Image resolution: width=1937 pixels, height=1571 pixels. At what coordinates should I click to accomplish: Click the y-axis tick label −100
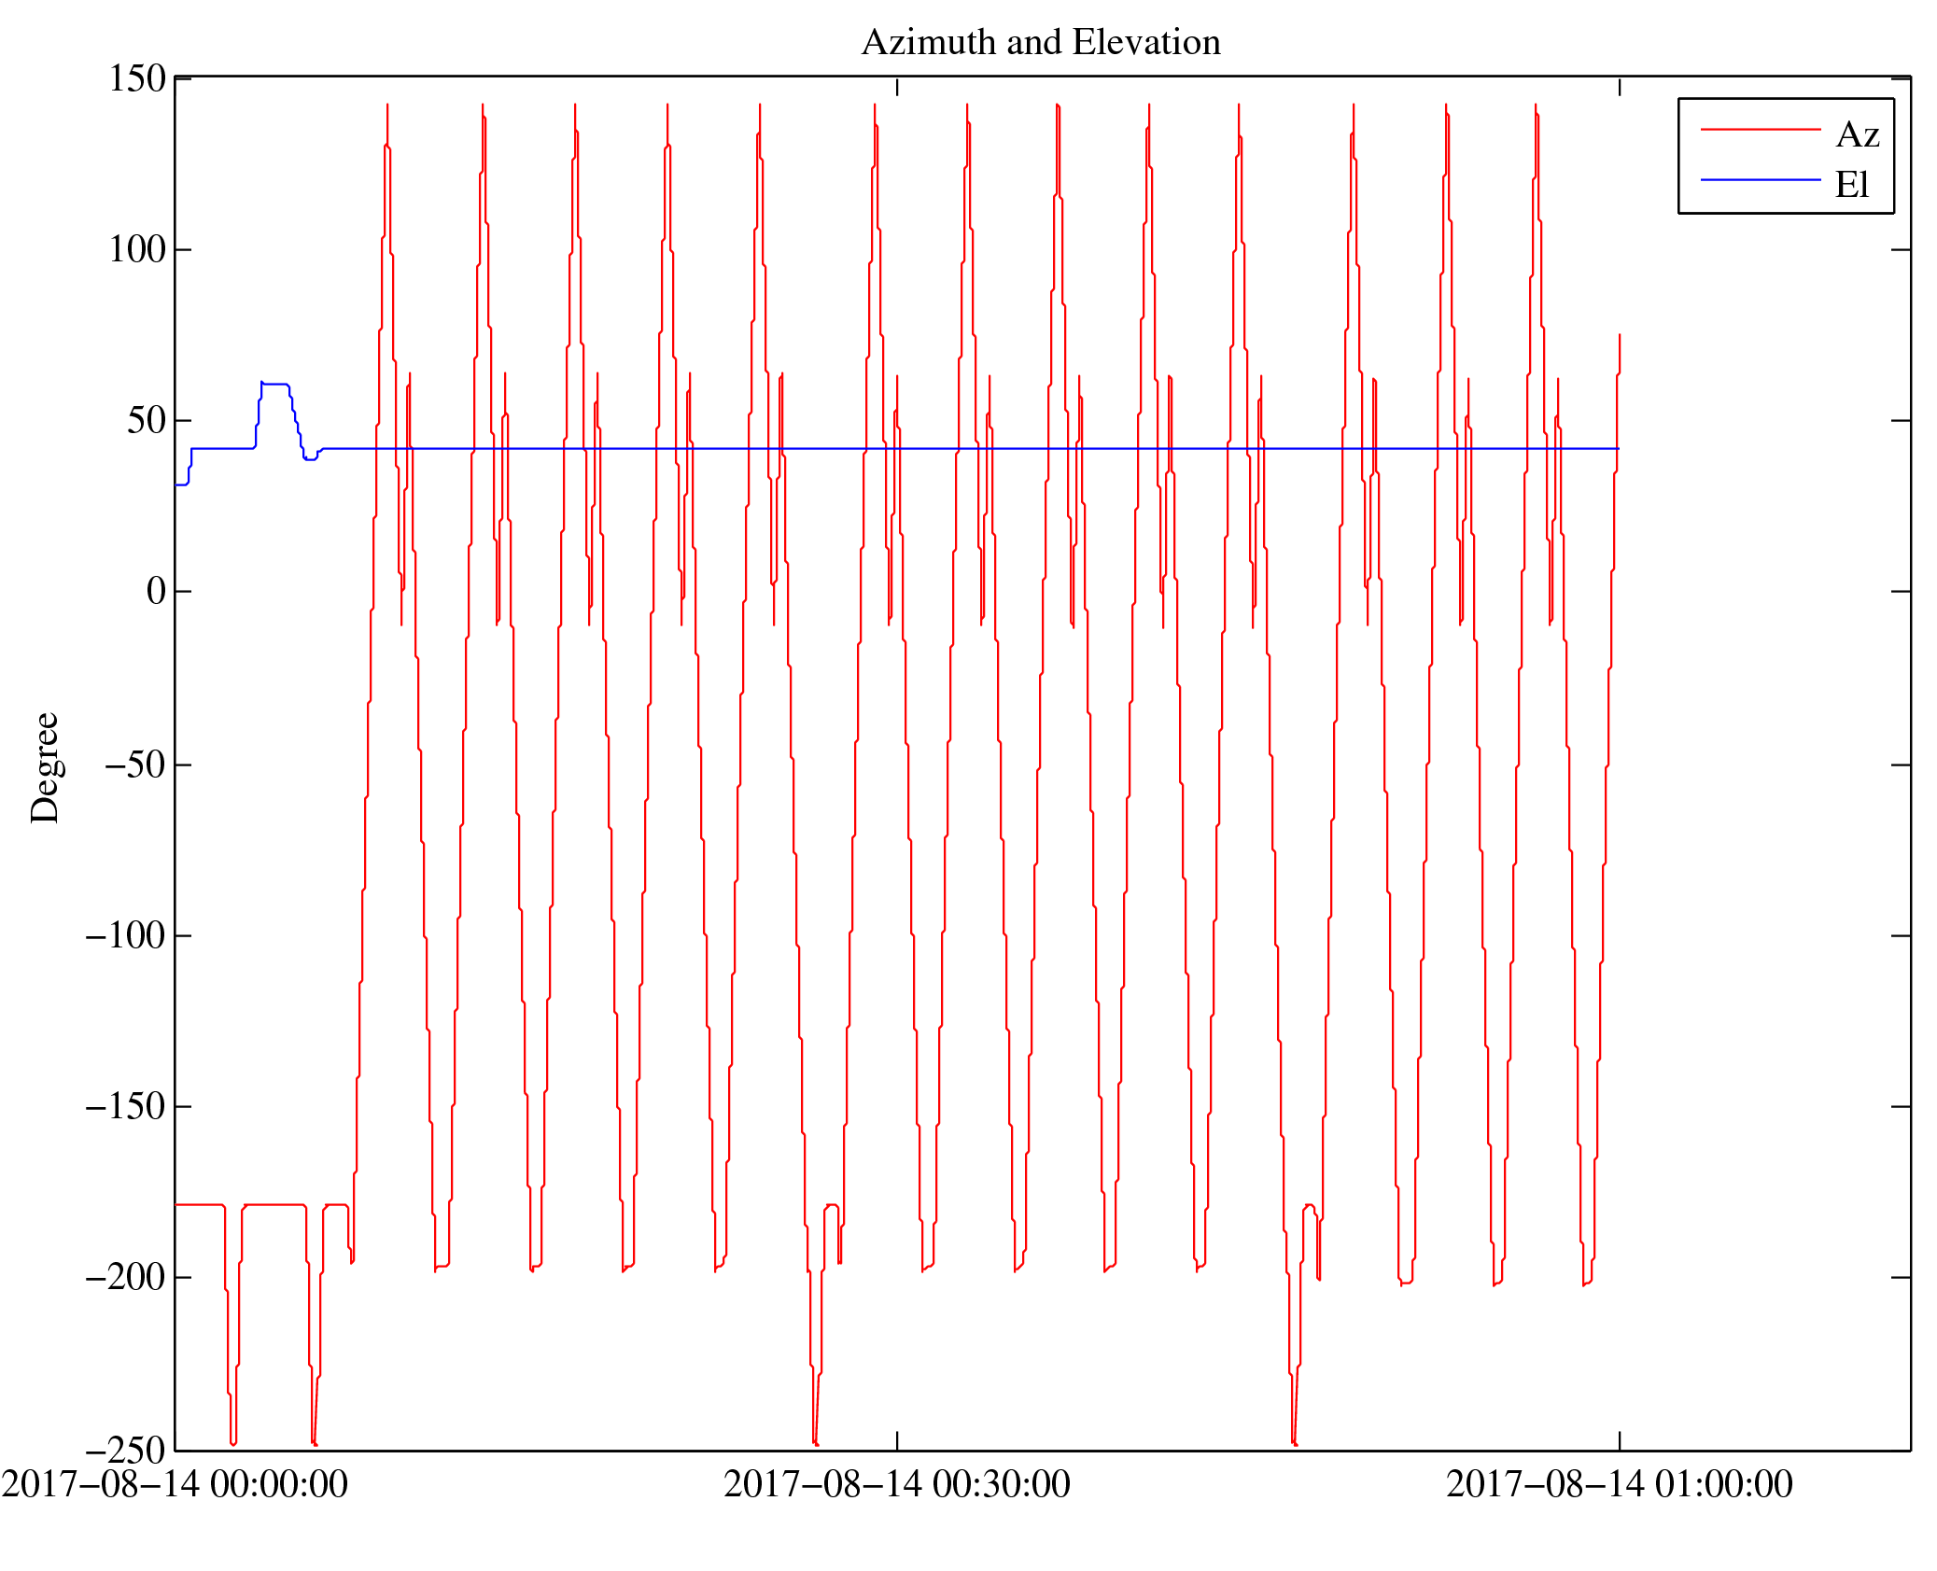point(126,935)
